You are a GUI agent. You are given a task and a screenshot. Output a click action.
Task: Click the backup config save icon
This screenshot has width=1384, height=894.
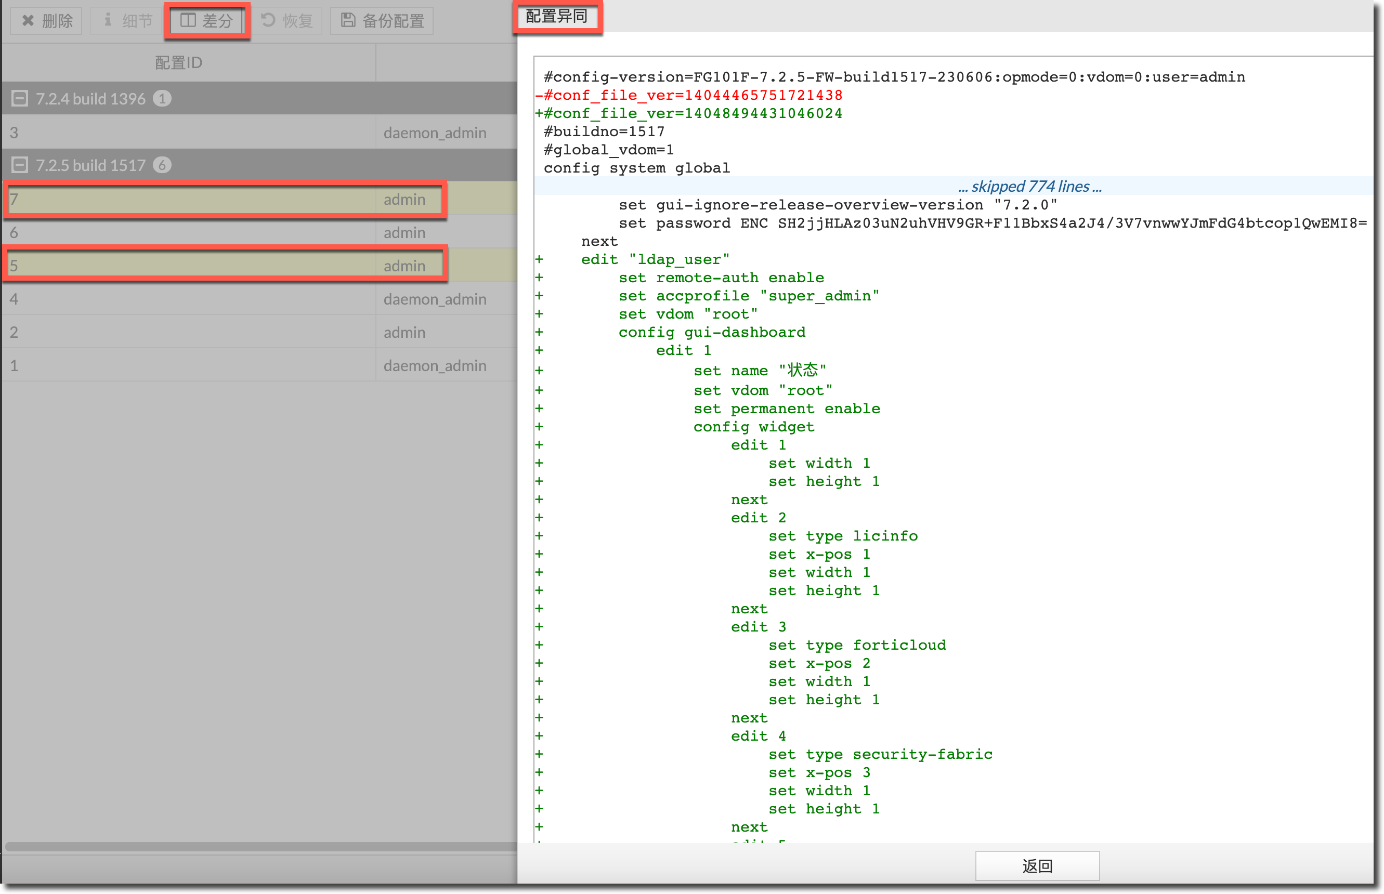[x=348, y=21]
